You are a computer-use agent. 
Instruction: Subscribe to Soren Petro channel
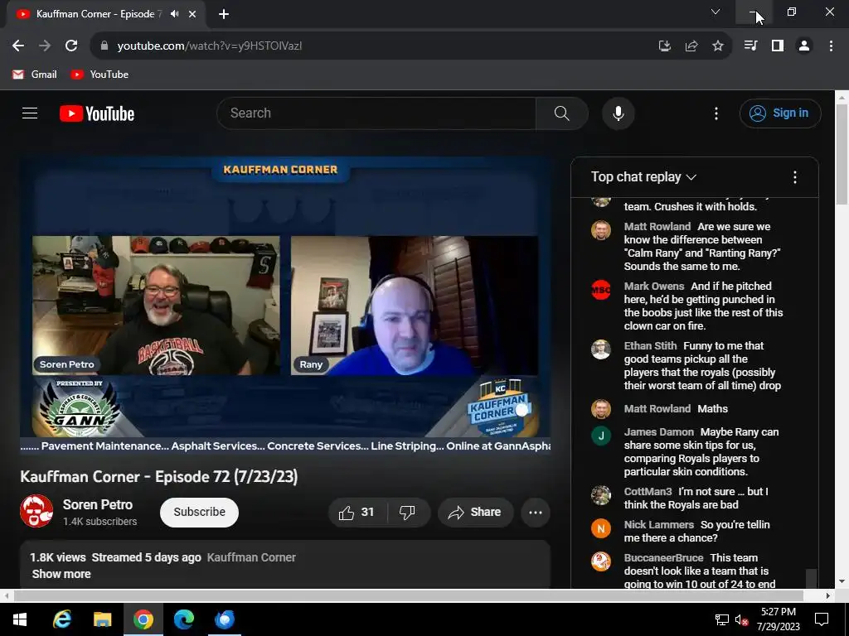(199, 512)
